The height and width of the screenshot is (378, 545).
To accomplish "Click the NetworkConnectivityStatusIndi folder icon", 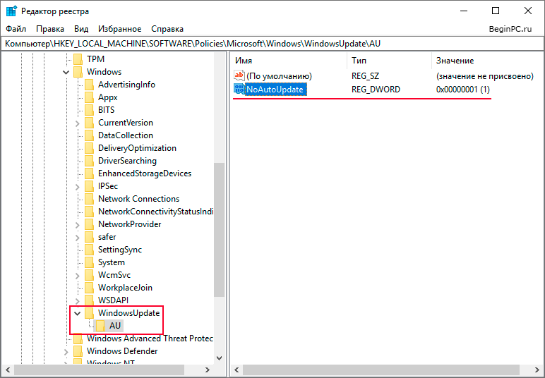I will pyautogui.click(x=90, y=212).
